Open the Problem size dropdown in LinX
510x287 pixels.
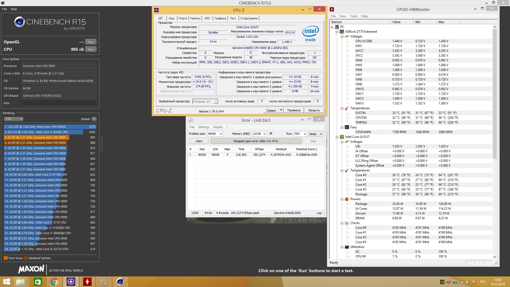pos(220,134)
